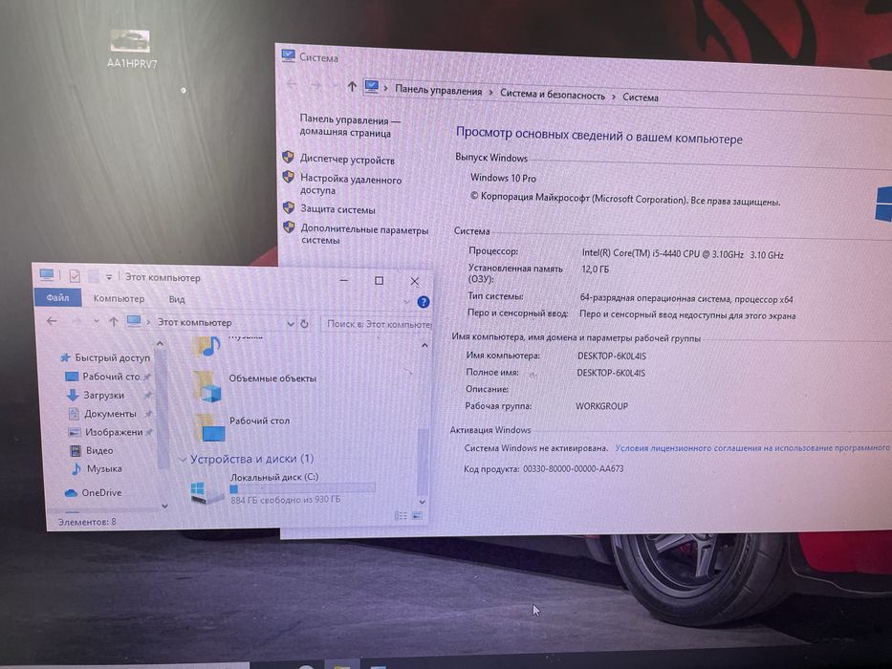The height and width of the screenshot is (669, 892).
Task: Select Музыка in navigation pane
Action: point(97,468)
